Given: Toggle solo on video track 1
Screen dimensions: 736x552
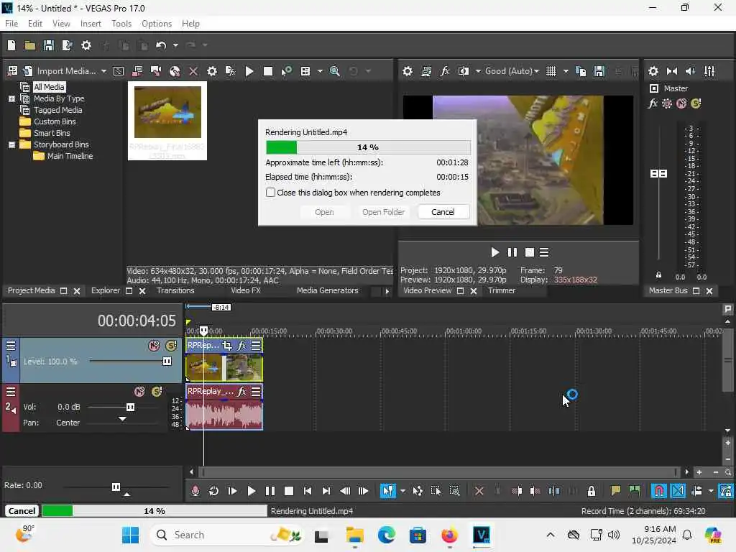Looking at the screenshot, I should [171, 346].
